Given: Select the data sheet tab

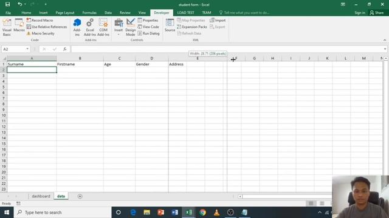Looking at the screenshot, I should pyautogui.click(x=61, y=196).
